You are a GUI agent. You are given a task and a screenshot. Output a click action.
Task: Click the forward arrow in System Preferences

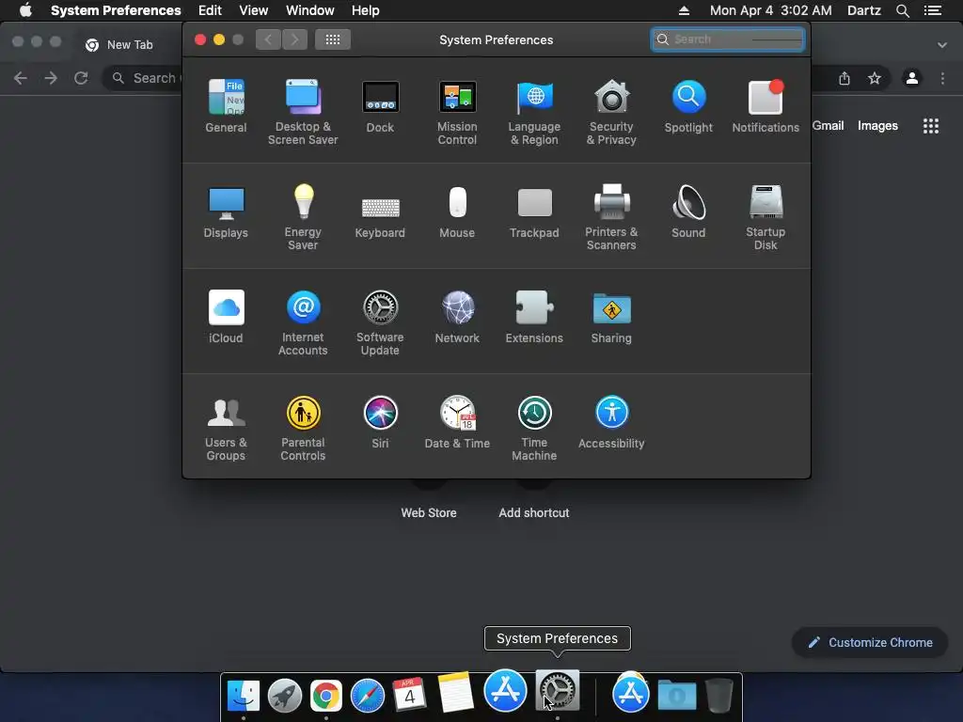click(294, 39)
